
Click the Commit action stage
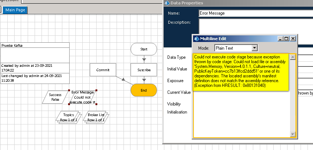pos(103,69)
